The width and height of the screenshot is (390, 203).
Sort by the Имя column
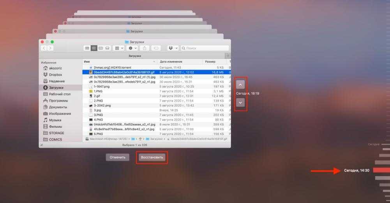click(120, 62)
